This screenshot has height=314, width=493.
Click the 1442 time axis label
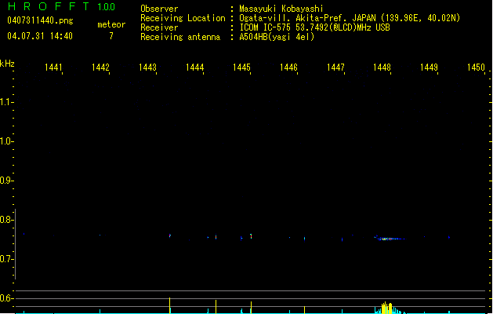click(x=100, y=68)
